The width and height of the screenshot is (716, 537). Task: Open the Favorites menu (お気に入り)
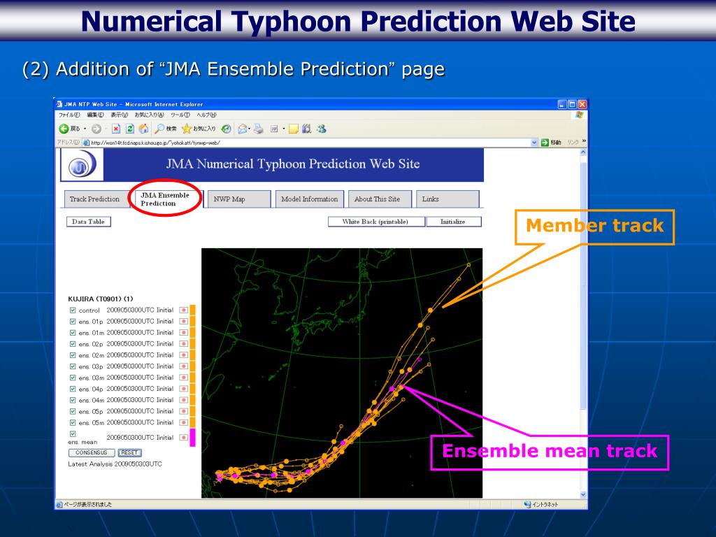coord(150,115)
